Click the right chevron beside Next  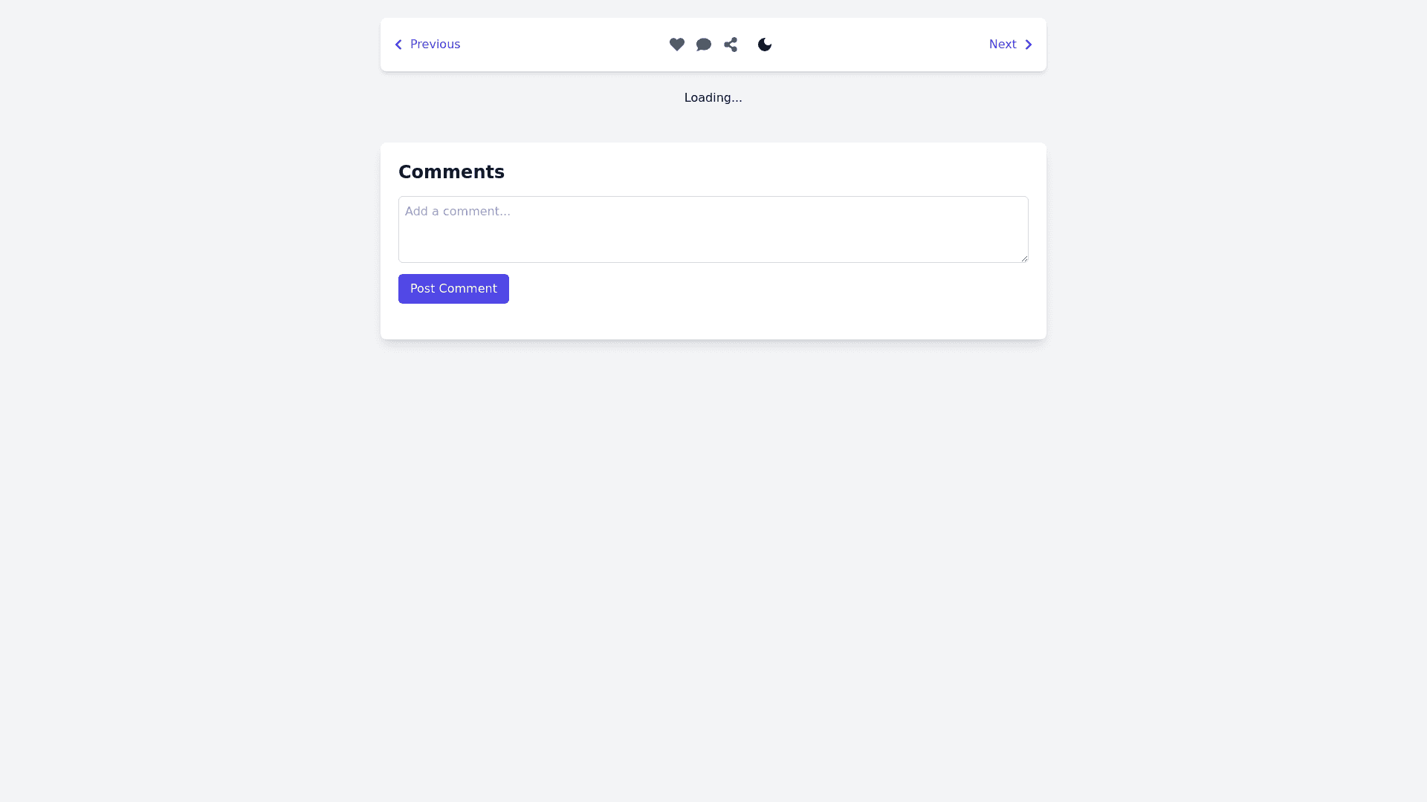pos(1029,45)
